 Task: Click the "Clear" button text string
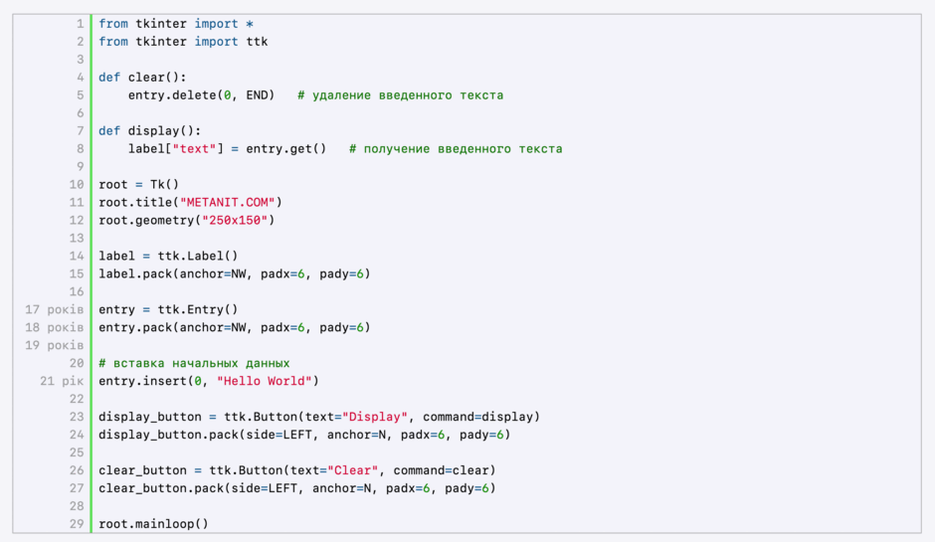pyautogui.click(x=353, y=470)
